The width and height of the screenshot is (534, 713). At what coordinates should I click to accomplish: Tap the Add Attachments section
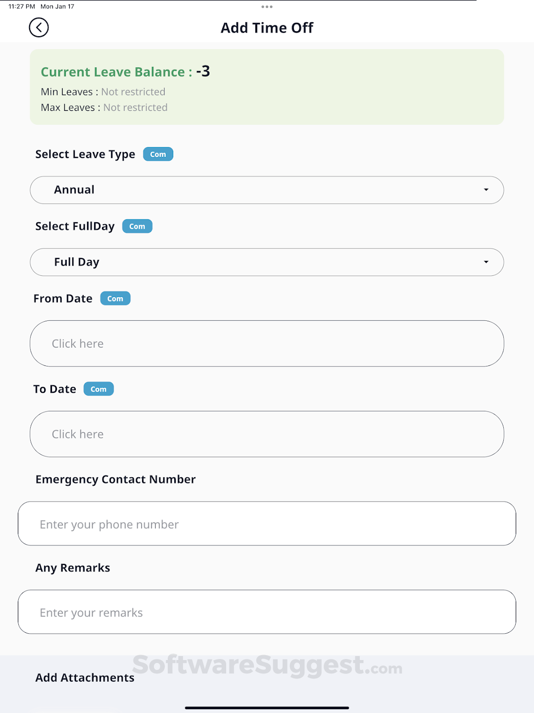85,678
